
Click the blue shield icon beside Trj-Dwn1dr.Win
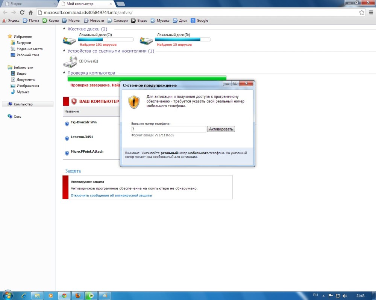[x=67, y=123]
